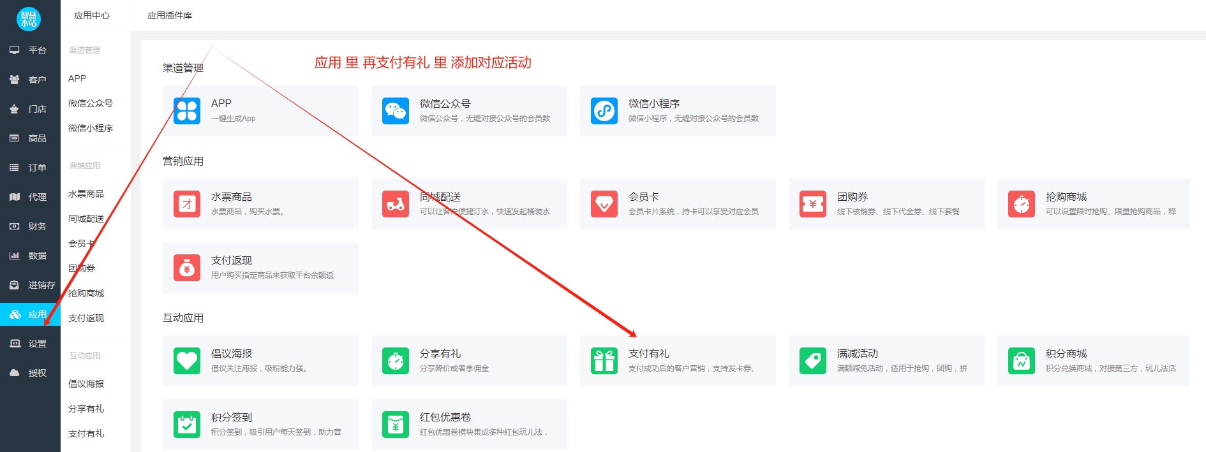This screenshot has width=1206, height=452.
Task: Select 水票商品 in the secondary menu
Action: click(86, 194)
